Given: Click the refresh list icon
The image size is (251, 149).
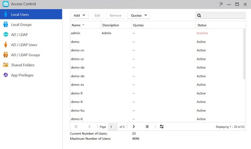Looking at the screenshot, I should click(162, 127).
